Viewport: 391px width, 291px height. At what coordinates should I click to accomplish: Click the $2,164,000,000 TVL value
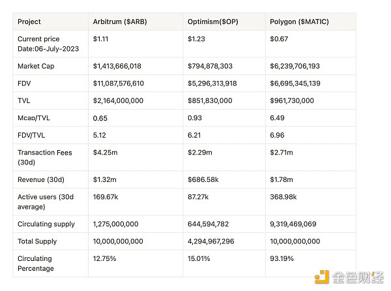[x=118, y=100]
